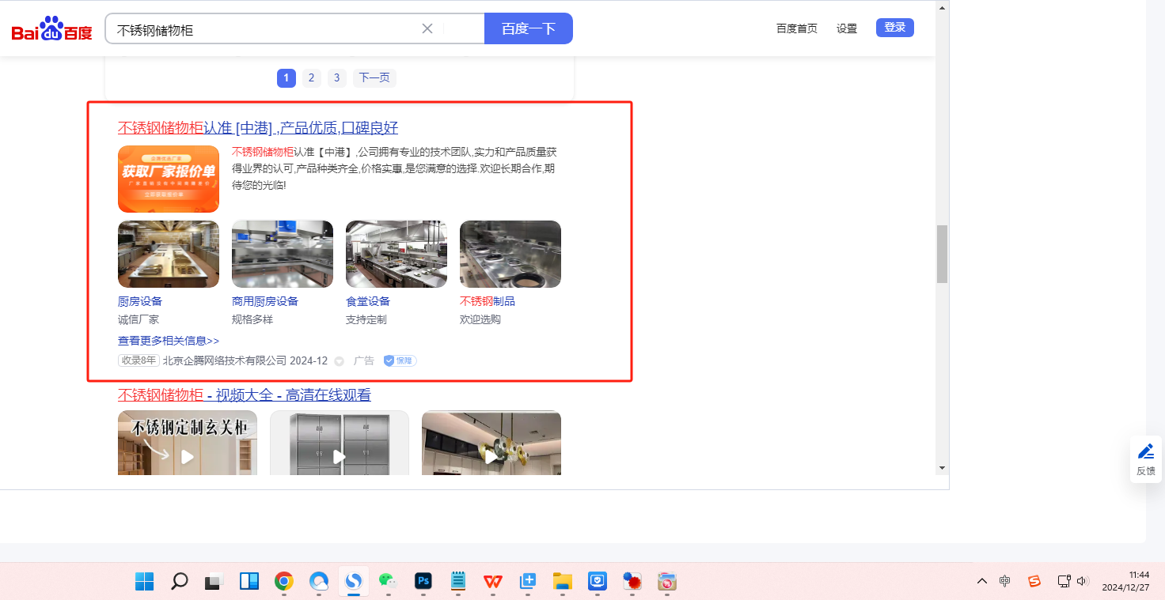1165x600 pixels.
Task: Click the orange 获取厂家报价单 banner image
Action: (169, 179)
